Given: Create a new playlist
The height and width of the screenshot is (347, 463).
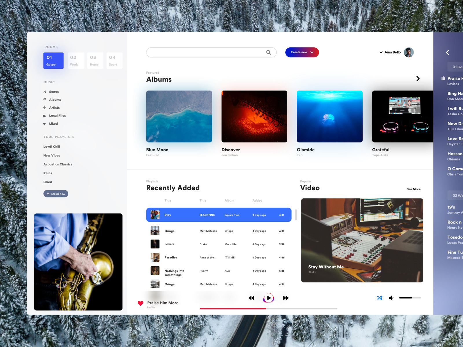Looking at the screenshot, I should tap(56, 193).
